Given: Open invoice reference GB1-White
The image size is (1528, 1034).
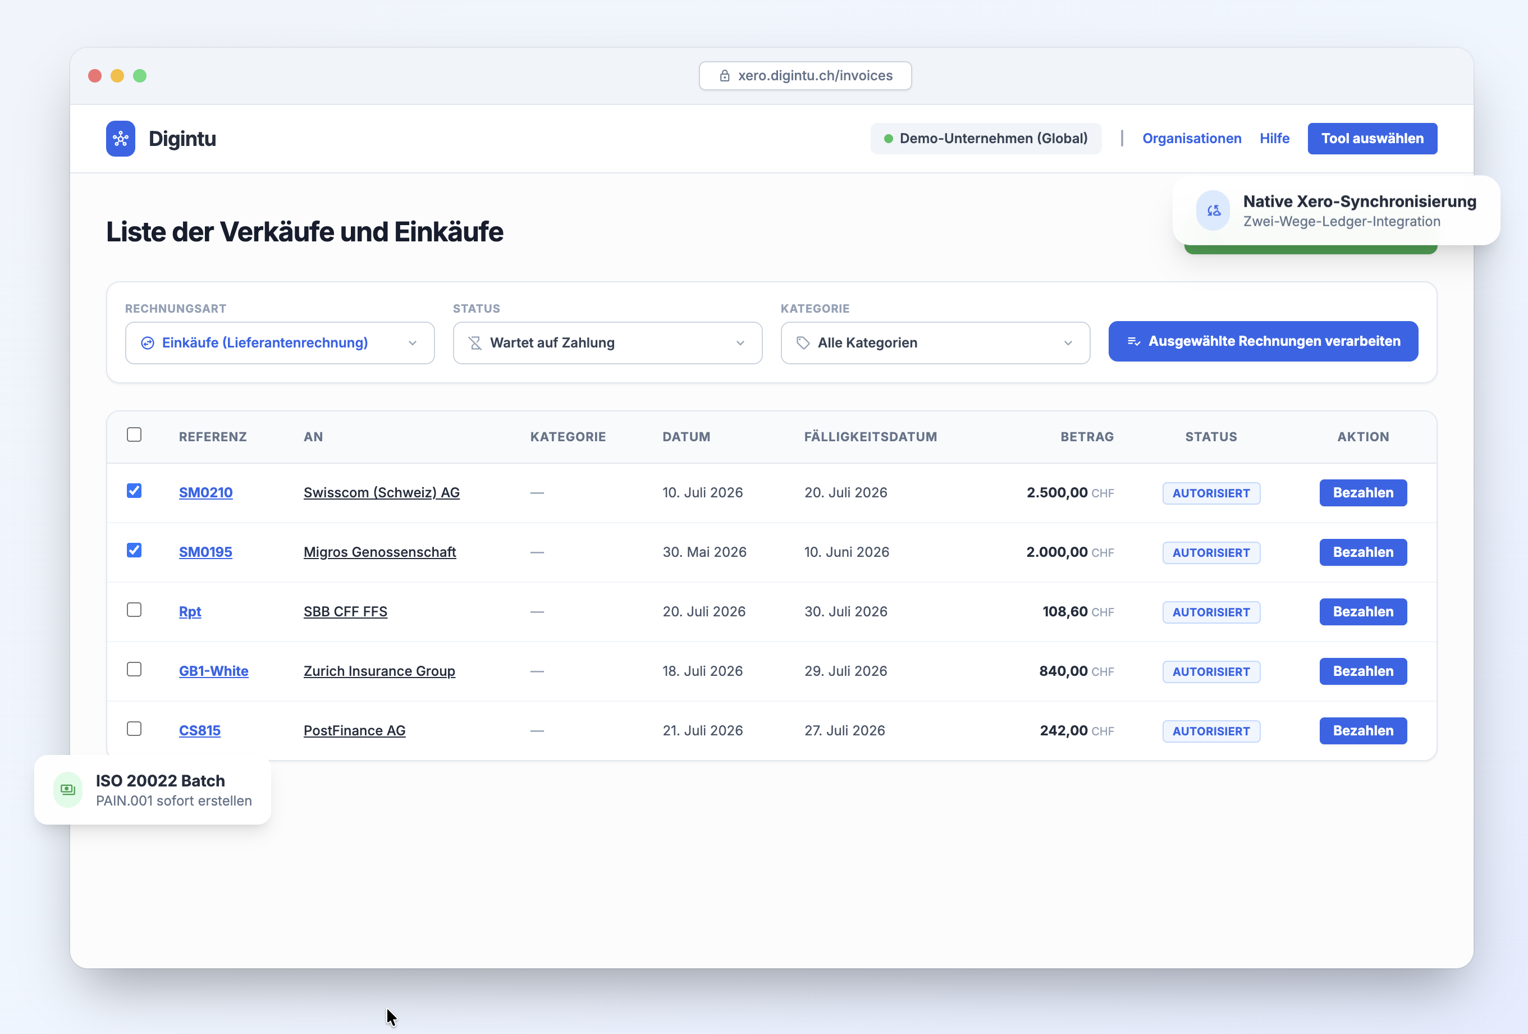Looking at the screenshot, I should [214, 671].
